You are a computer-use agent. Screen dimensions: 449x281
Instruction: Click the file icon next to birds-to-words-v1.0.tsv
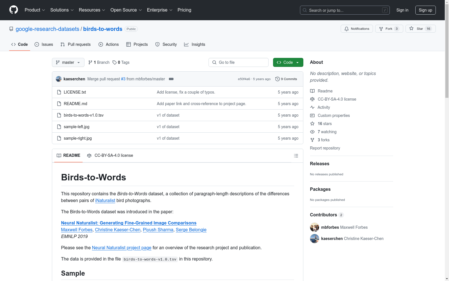(59, 115)
